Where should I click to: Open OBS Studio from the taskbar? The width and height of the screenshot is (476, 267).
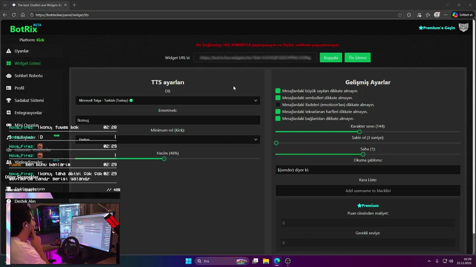(287, 261)
